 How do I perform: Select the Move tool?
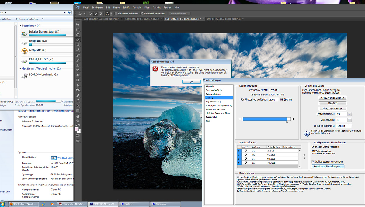pyautogui.click(x=78, y=25)
